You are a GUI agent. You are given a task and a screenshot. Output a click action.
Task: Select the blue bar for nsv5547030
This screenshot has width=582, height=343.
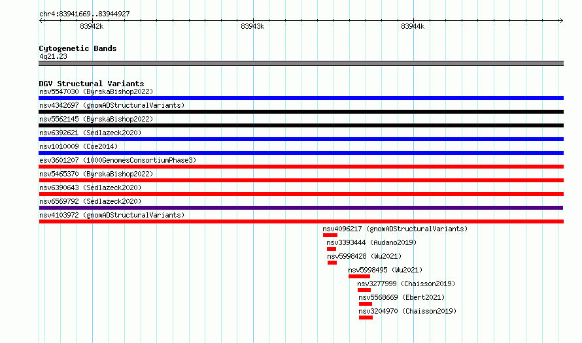point(301,98)
